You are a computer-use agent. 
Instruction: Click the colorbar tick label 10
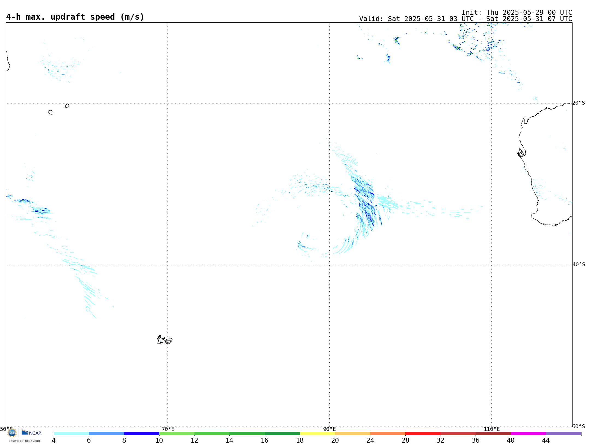159,440
